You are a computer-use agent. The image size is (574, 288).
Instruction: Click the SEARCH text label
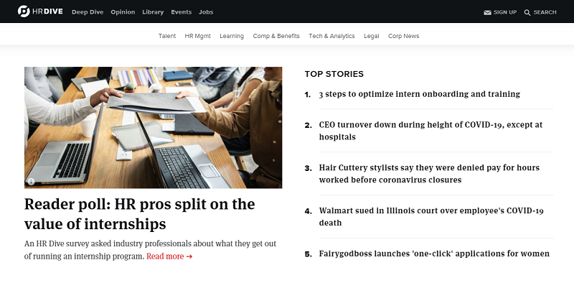(x=545, y=12)
